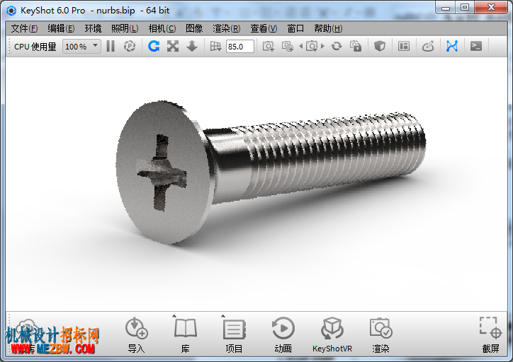This screenshot has height=362, width=513.
Task: Open the 编辑(E) menu
Action: coord(61,29)
